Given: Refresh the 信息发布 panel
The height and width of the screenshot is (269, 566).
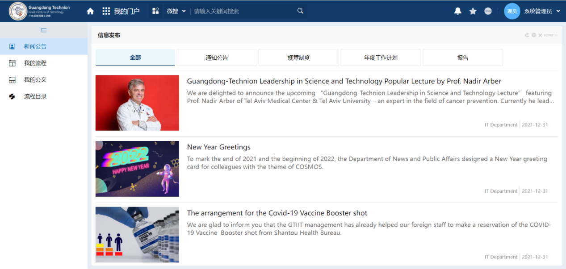Looking at the screenshot, I should pyautogui.click(x=527, y=35).
